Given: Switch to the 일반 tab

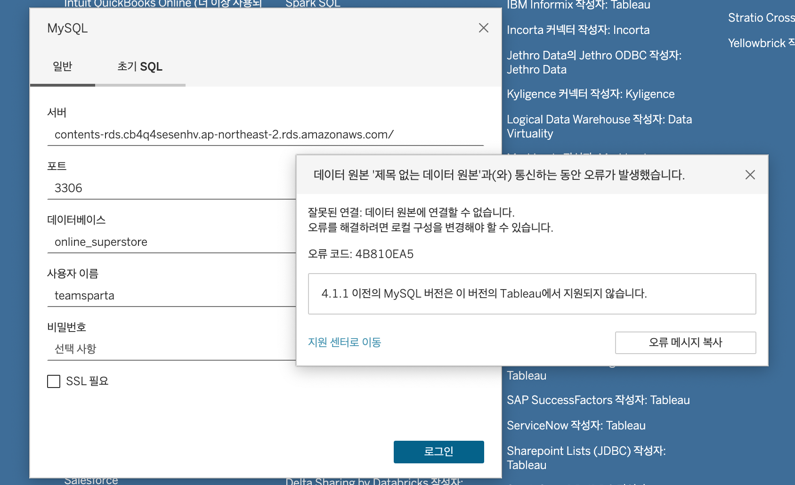Looking at the screenshot, I should (62, 66).
